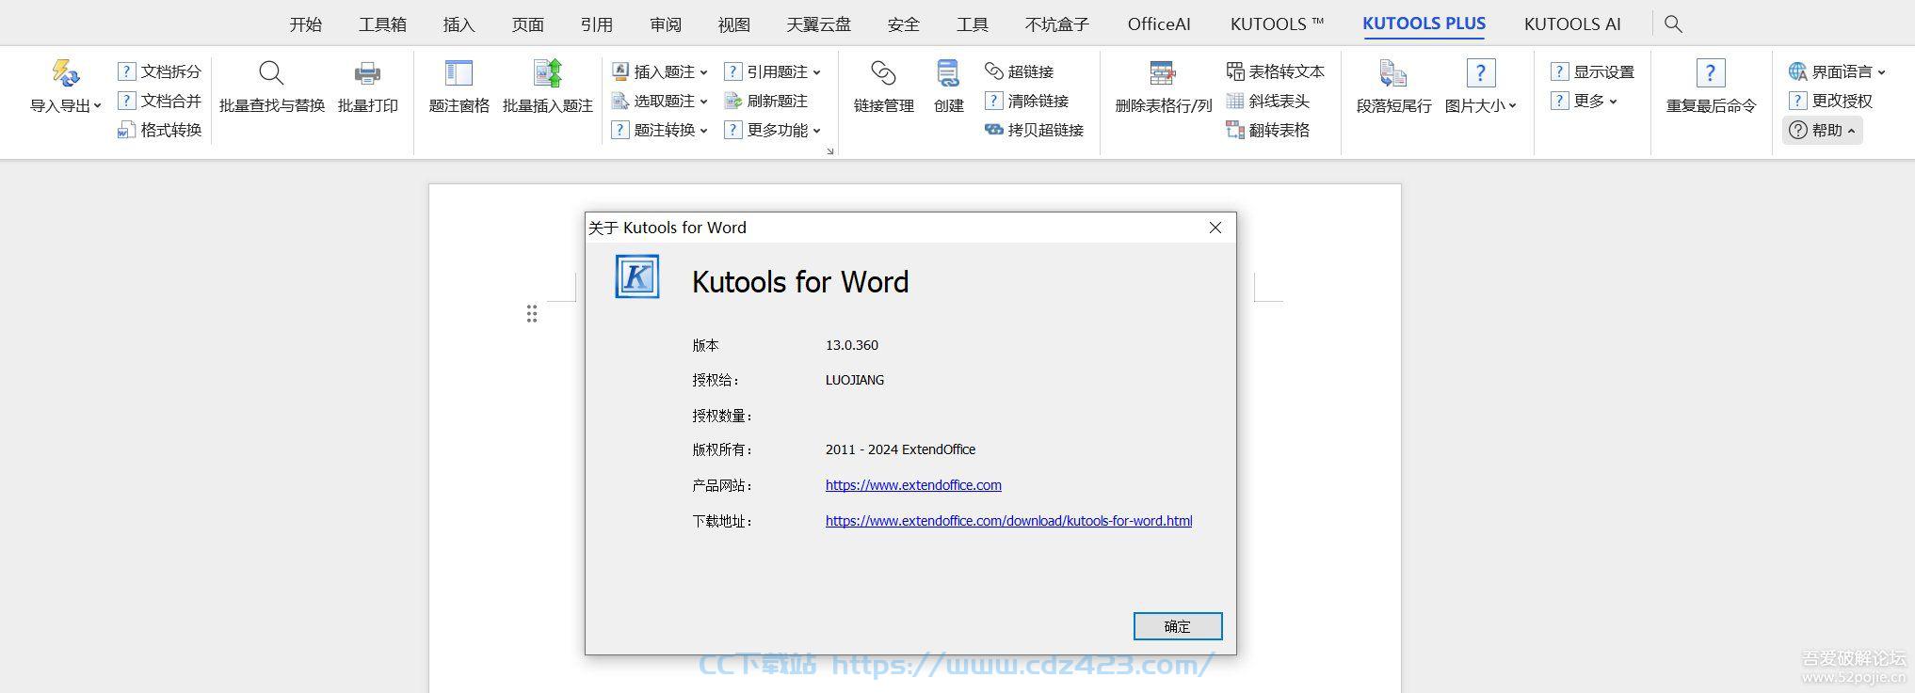1915x693 pixels.
Task: Open the 安全 tab
Action: [x=904, y=24]
